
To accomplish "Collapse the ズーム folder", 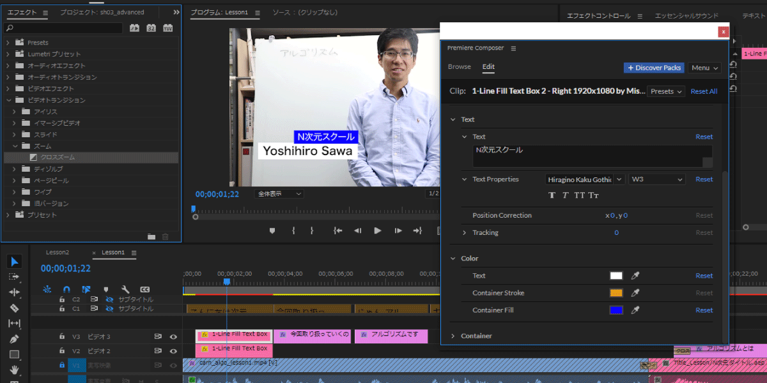I will (14, 146).
